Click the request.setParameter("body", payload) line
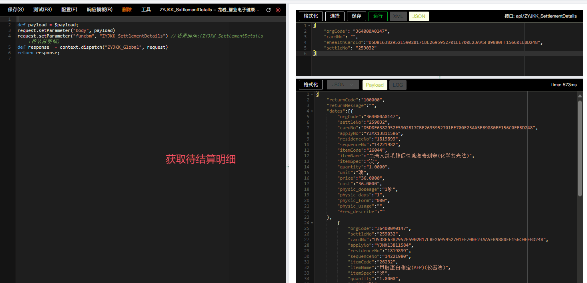The width and height of the screenshot is (587, 283). click(66, 30)
